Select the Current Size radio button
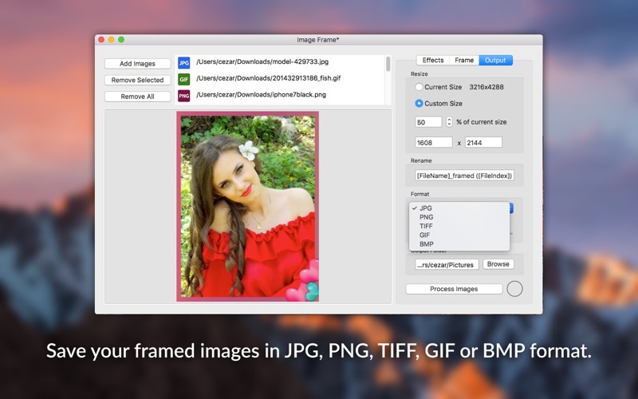638x399 pixels. 419,87
